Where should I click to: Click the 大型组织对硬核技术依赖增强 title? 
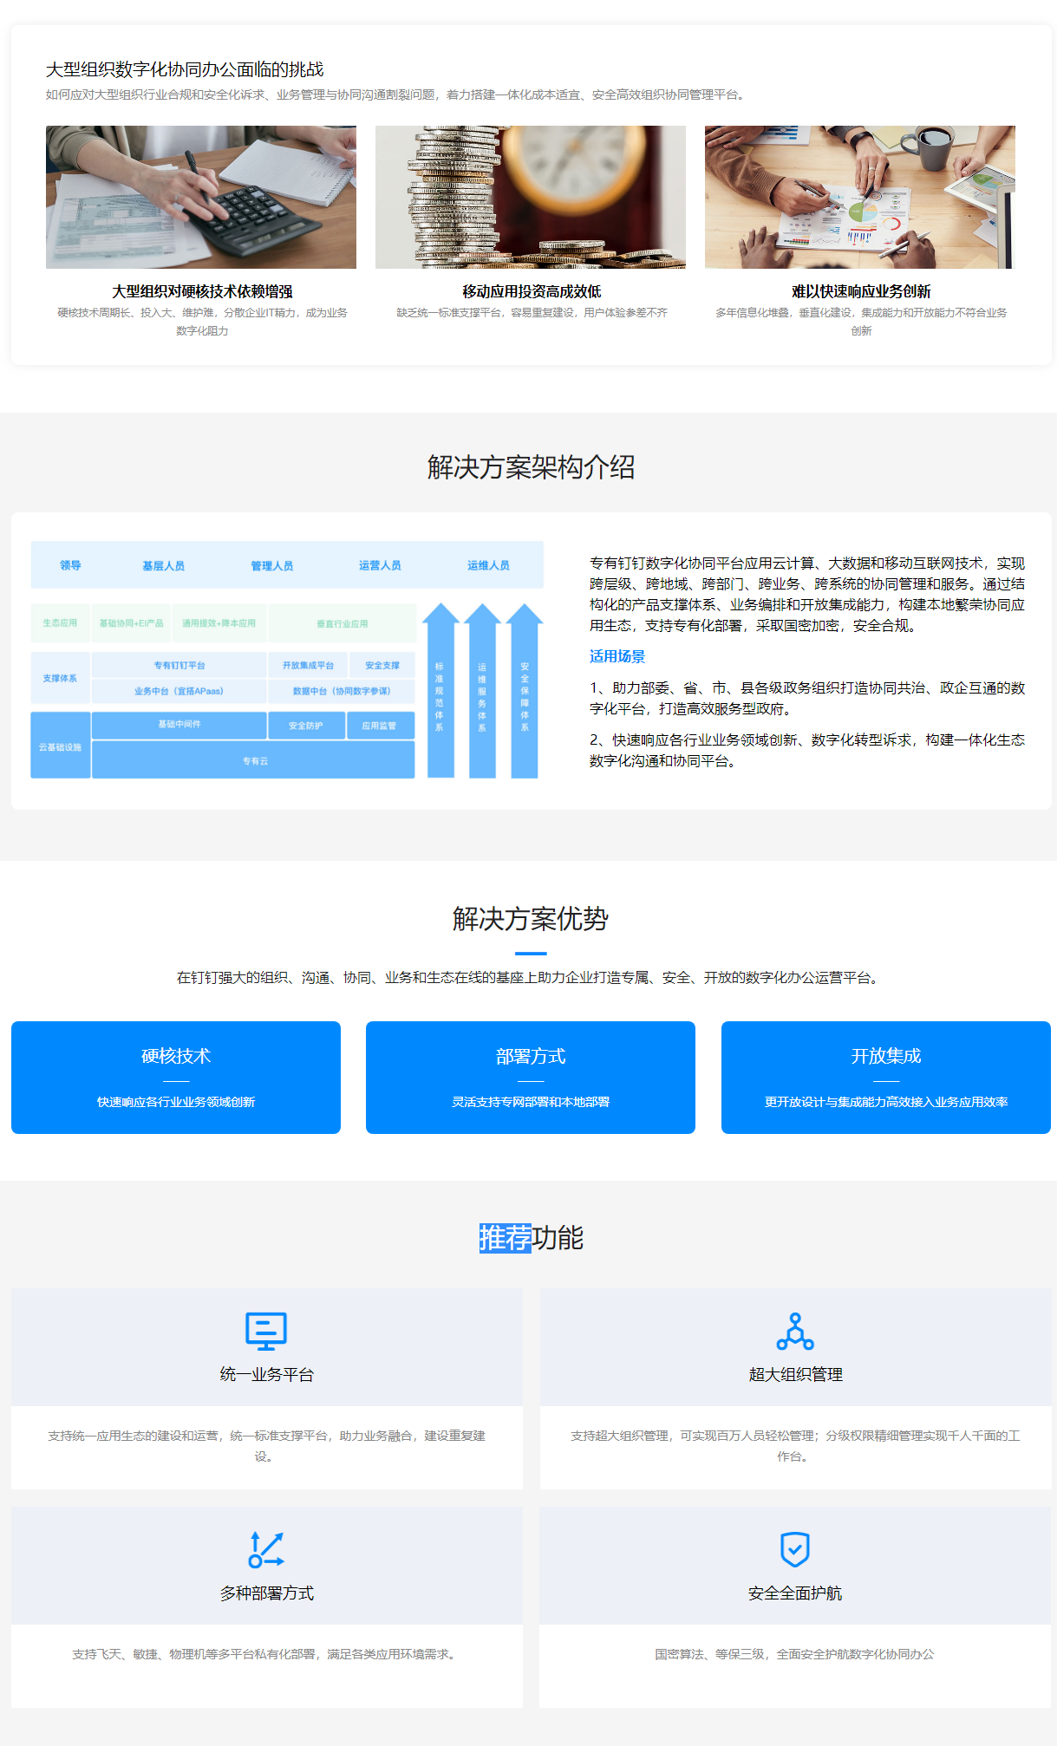coord(202,291)
